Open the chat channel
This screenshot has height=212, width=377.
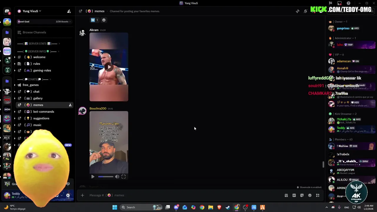coord(44,92)
